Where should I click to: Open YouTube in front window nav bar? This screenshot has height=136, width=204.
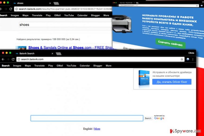click(71, 66)
